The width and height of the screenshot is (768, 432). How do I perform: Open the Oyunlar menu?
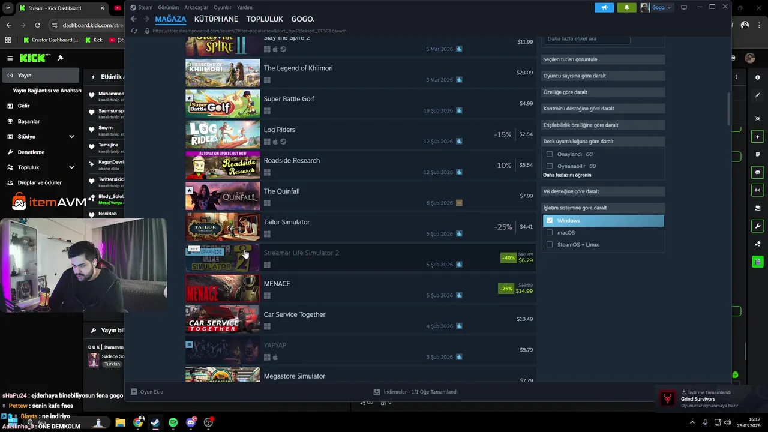click(223, 7)
